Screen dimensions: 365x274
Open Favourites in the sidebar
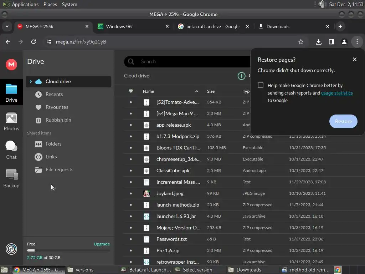[57, 107]
